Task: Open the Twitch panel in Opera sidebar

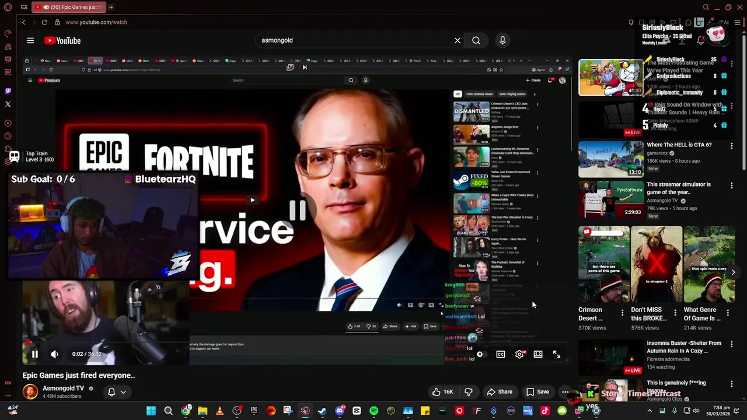Action: point(8,91)
